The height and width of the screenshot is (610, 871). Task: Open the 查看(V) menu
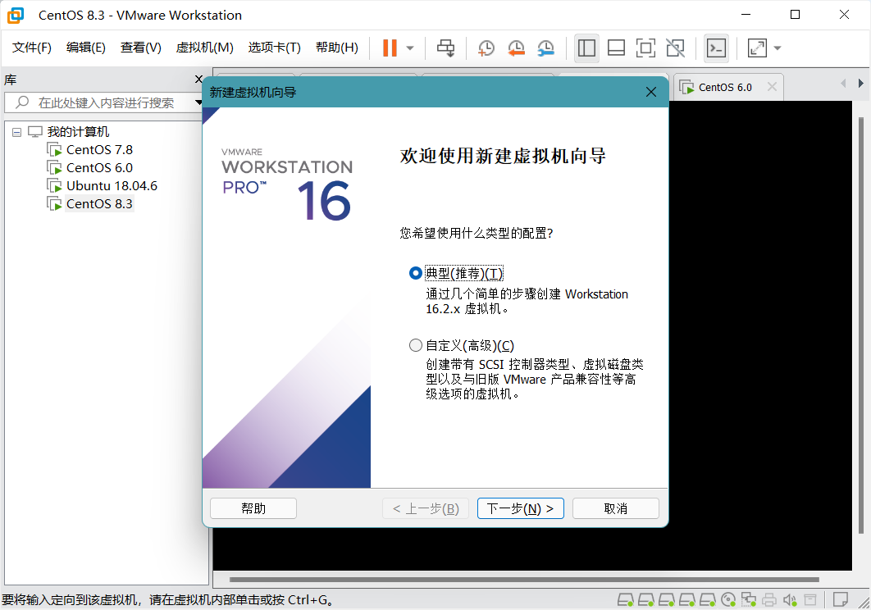coord(140,48)
